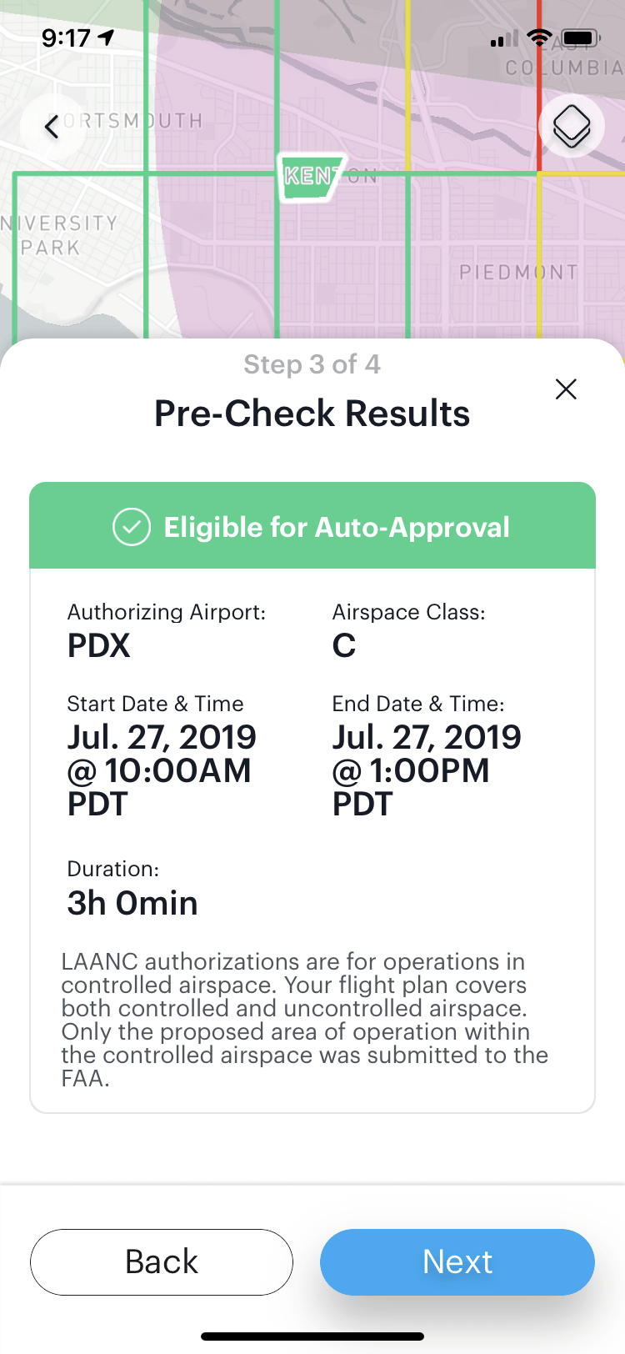Tap the 3h 0min duration value
625x1354 pixels.
coord(132,903)
